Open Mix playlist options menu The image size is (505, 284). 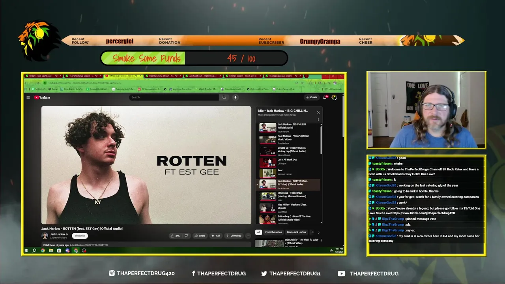point(318,120)
